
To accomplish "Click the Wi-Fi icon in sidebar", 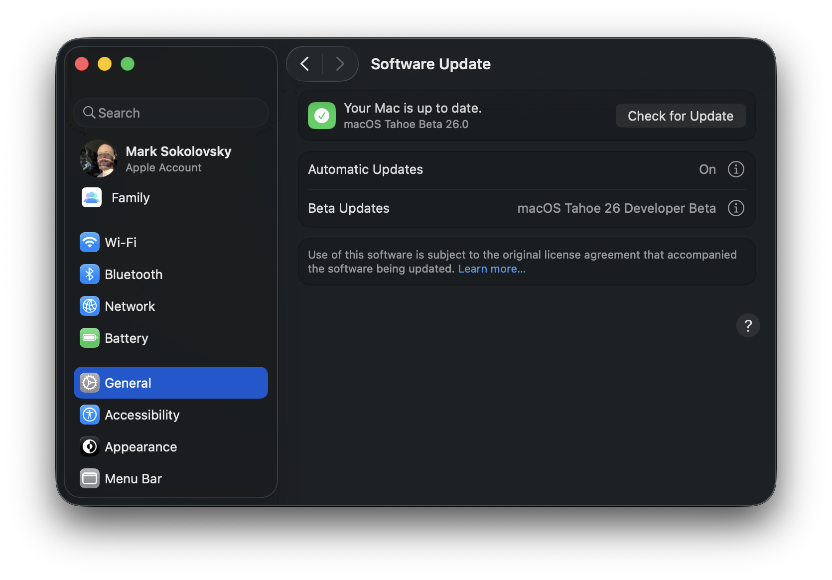I will [x=90, y=243].
